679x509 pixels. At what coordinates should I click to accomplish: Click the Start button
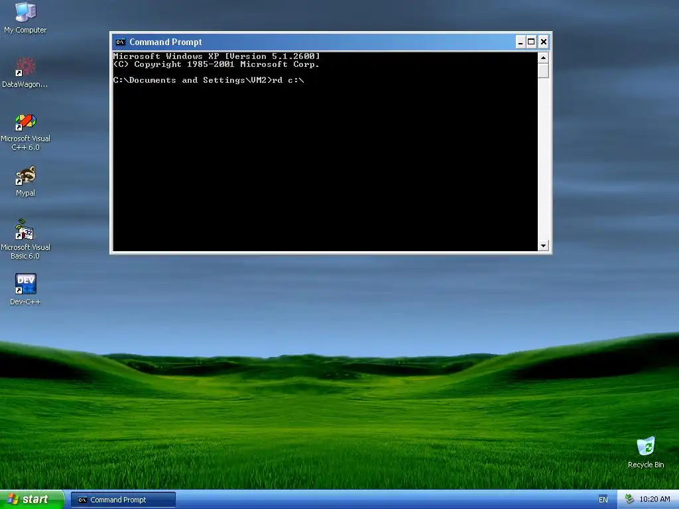(x=32, y=500)
